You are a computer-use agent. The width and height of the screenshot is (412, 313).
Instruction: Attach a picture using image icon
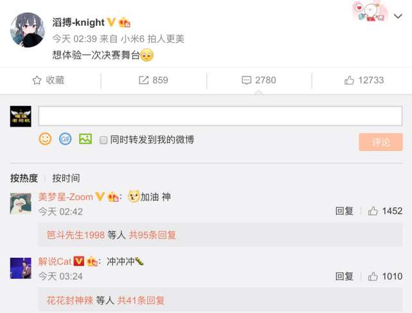[x=85, y=139]
